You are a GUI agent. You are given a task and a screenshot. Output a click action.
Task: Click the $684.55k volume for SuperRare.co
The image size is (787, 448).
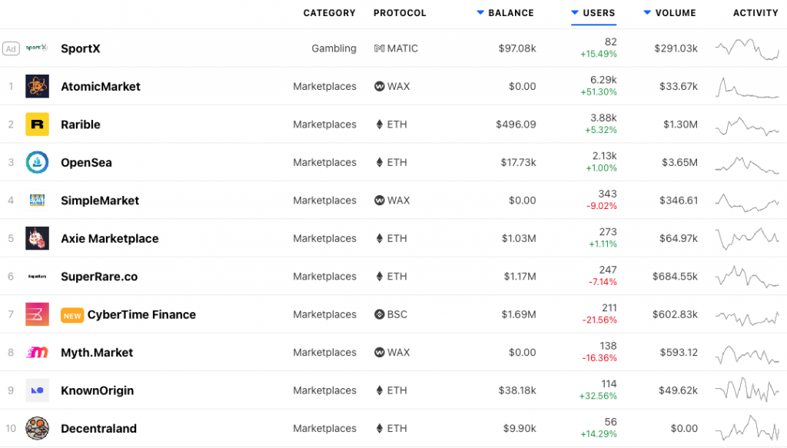pyautogui.click(x=675, y=277)
